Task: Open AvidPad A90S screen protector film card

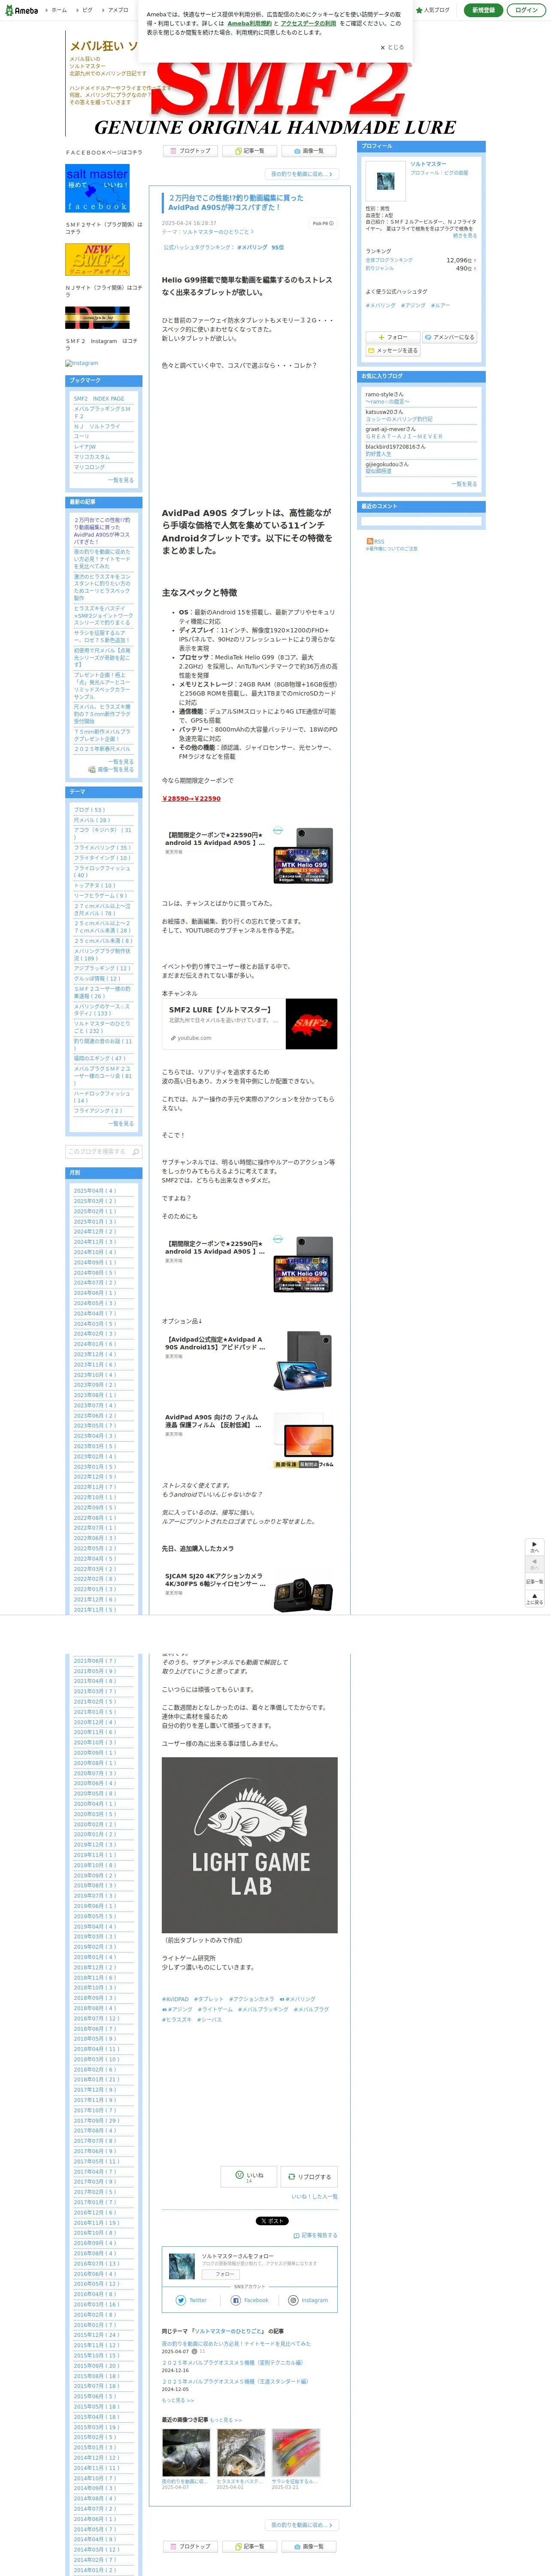Action: pyautogui.click(x=250, y=1440)
